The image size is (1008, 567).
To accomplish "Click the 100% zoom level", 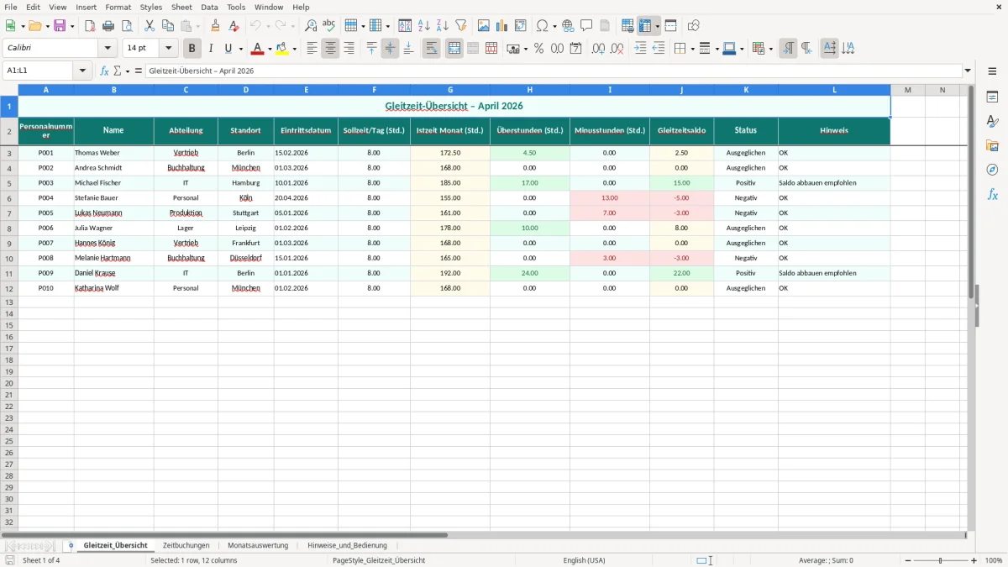I will point(994,560).
